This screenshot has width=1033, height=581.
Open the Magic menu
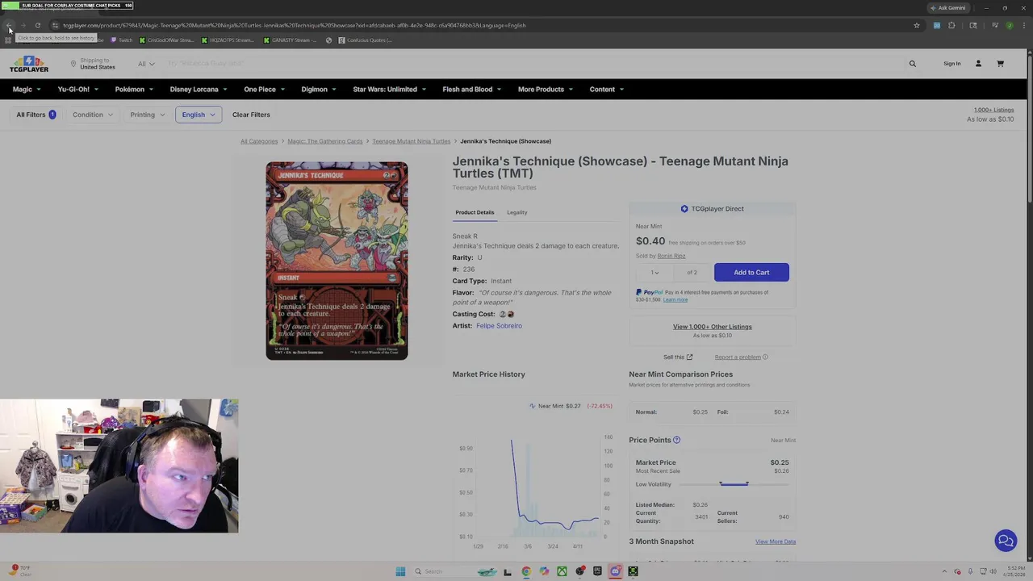coord(27,90)
